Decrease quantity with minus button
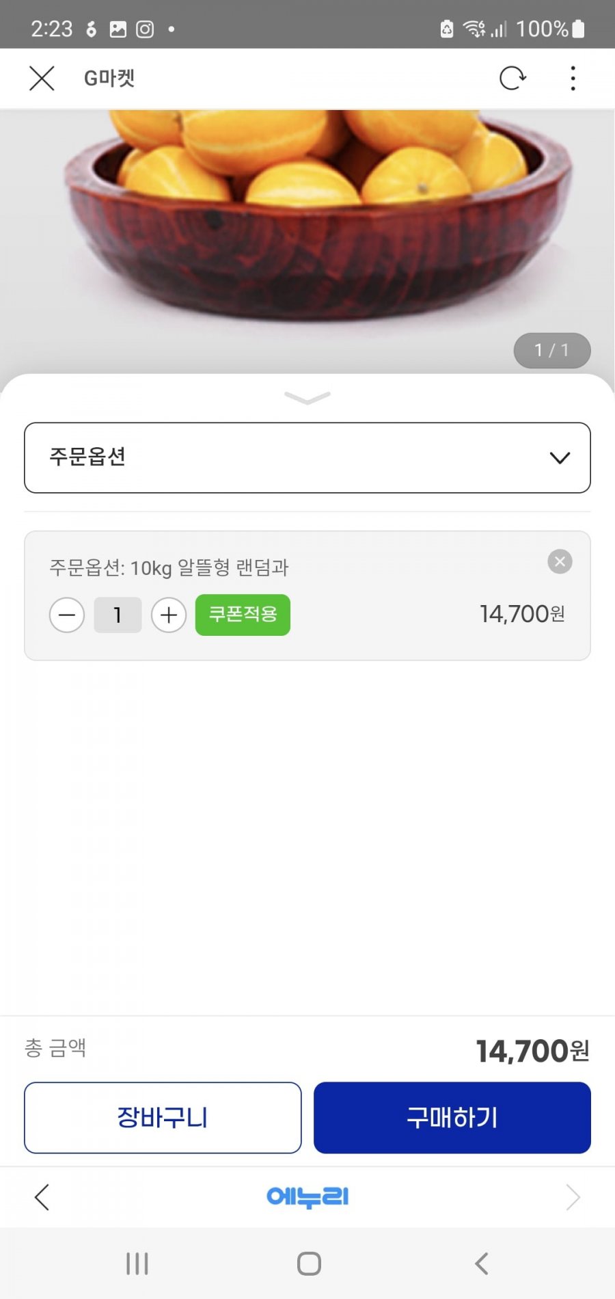The width and height of the screenshot is (615, 1299). (x=67, y=615)
